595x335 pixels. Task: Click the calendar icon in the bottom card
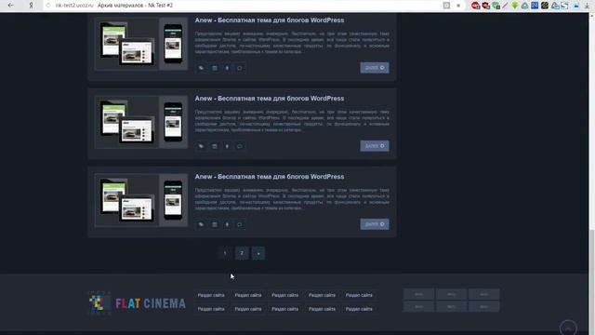(215, 224)
